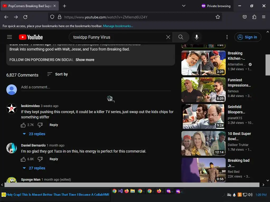Screen dimensions: 270x202
Task: Open tracking protection shield info
Action: tap(52, 17)
